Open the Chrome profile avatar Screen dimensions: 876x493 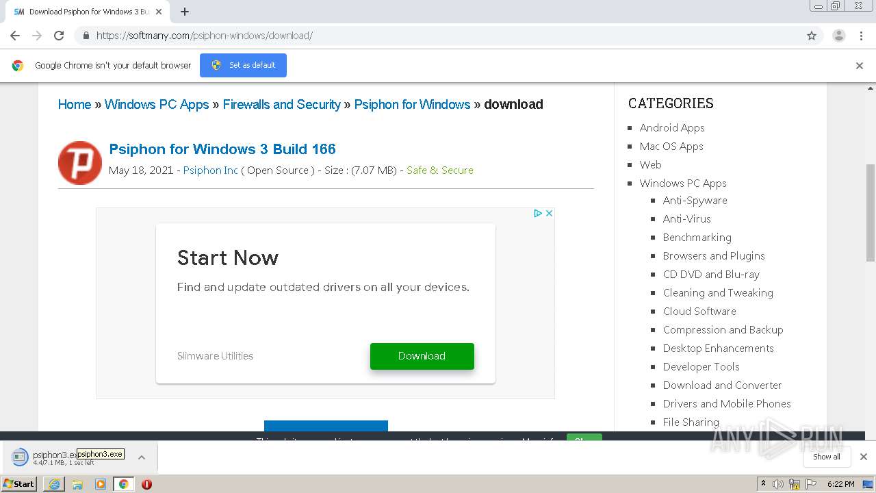click(839, 36)
